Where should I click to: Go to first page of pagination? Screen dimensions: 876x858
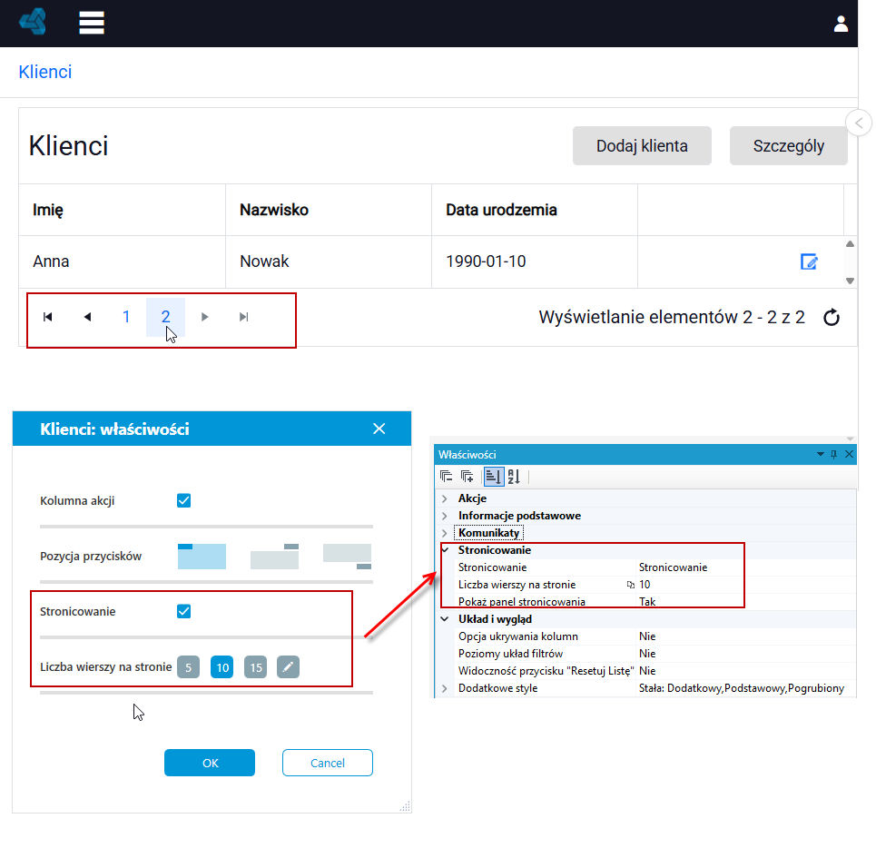[x=48, y=317]
